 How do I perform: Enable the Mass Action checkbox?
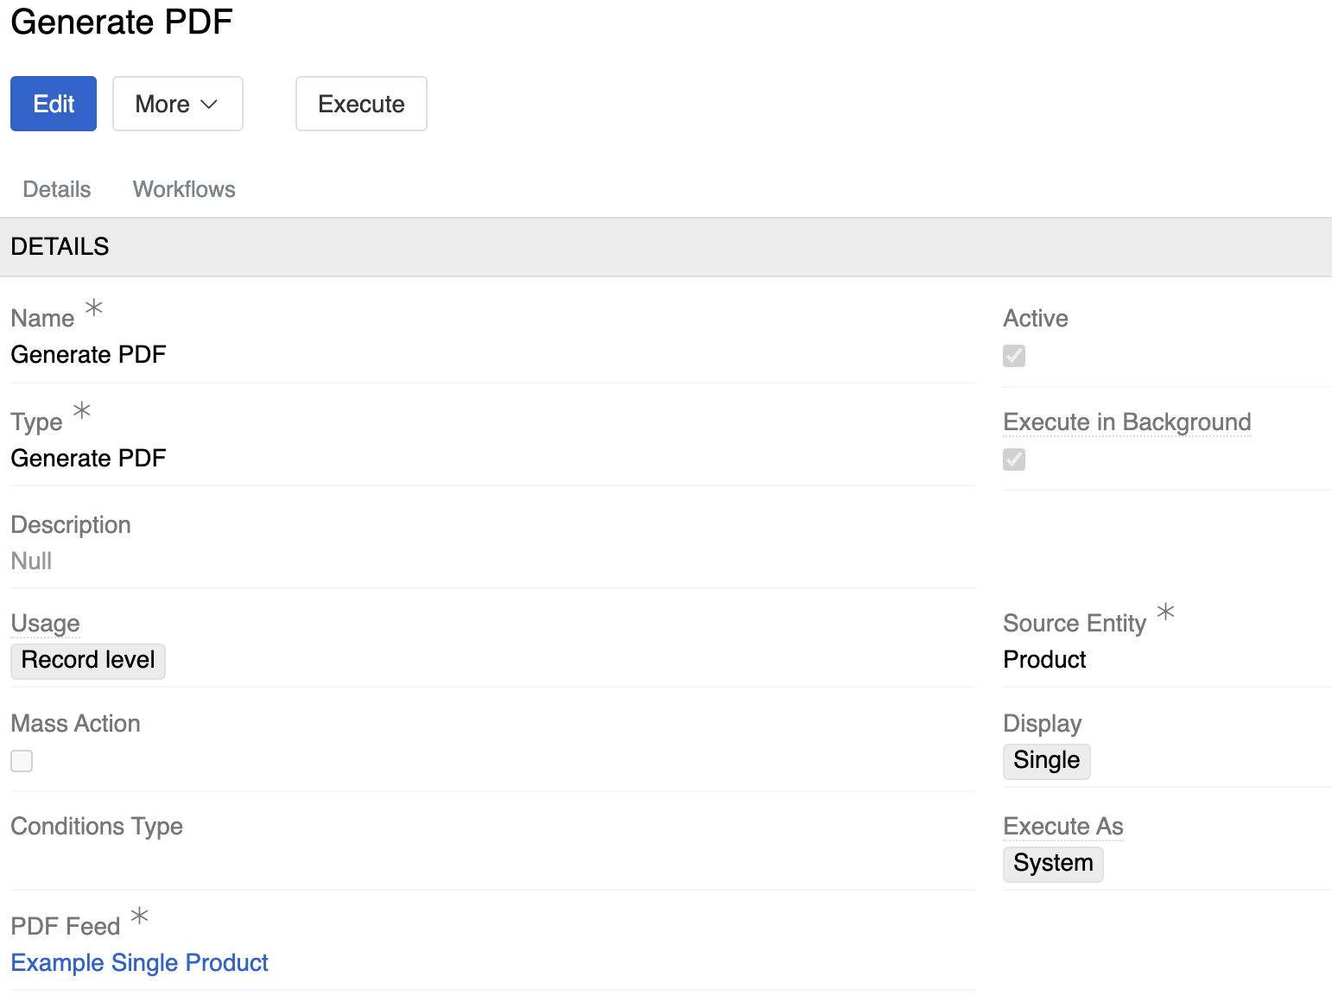21,761
